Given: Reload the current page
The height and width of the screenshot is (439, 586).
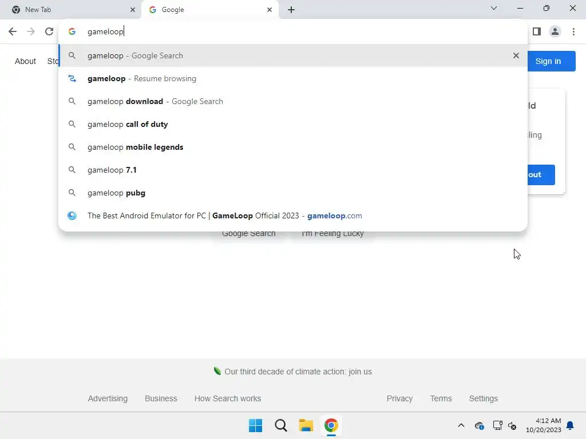Looking at the screenshot, I should coord(49,31).
